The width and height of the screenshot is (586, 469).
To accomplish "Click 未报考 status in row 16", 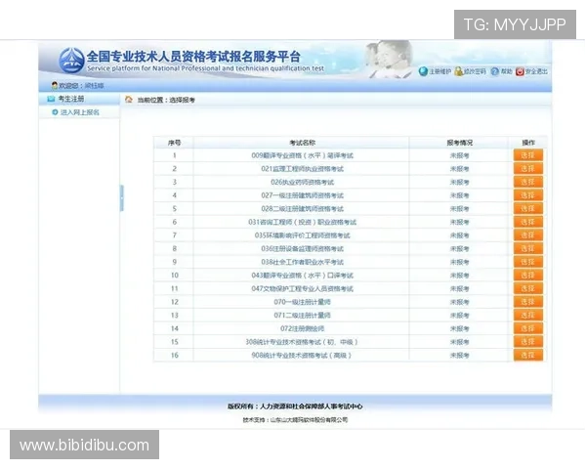I will (459, 356).
